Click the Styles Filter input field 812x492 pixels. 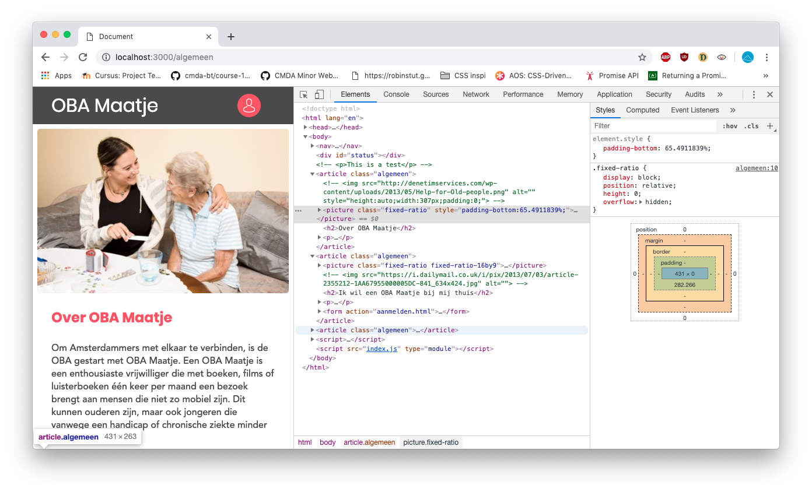point(654,126)
